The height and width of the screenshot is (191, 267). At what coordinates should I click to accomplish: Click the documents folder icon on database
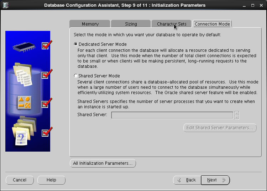(23, 74)
